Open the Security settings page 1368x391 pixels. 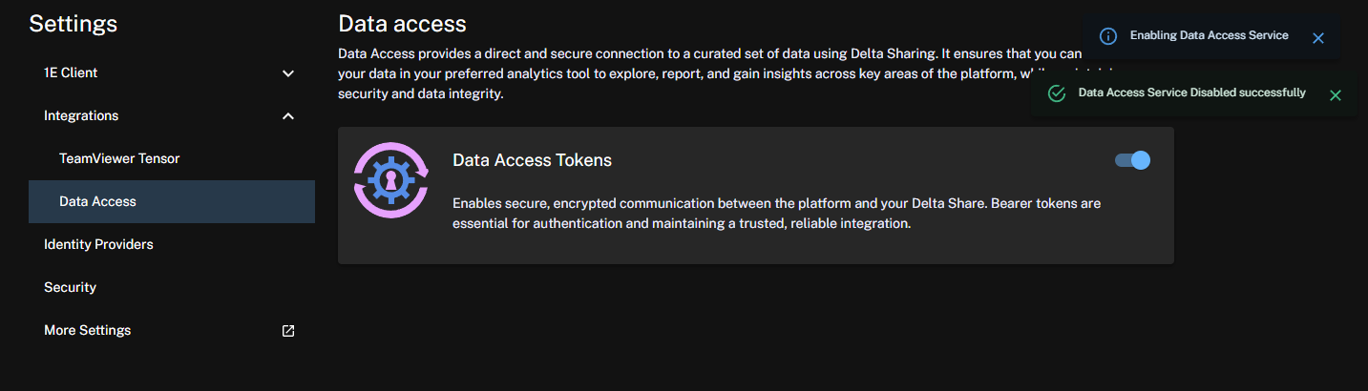[70, 287]
